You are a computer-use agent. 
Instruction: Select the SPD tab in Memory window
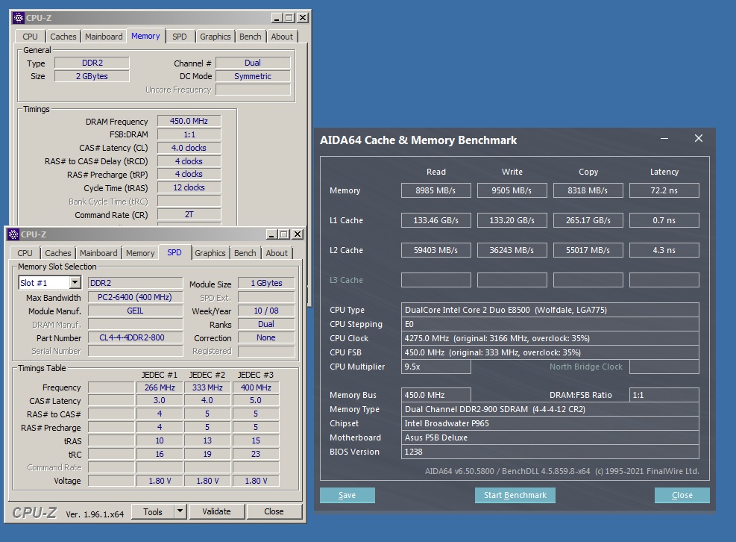[x=179, y=37]
